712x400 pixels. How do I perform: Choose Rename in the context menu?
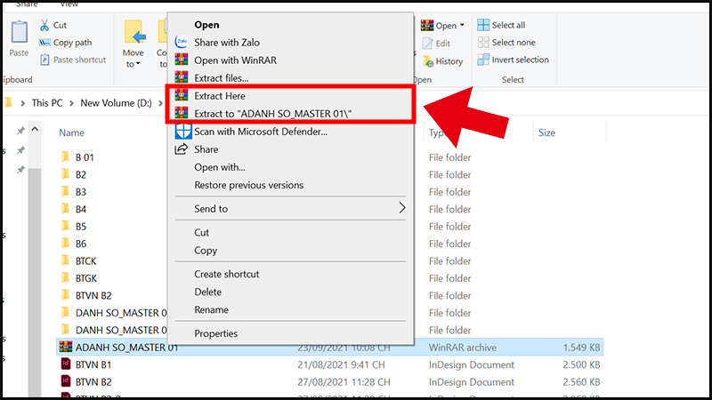click(211, 309)
